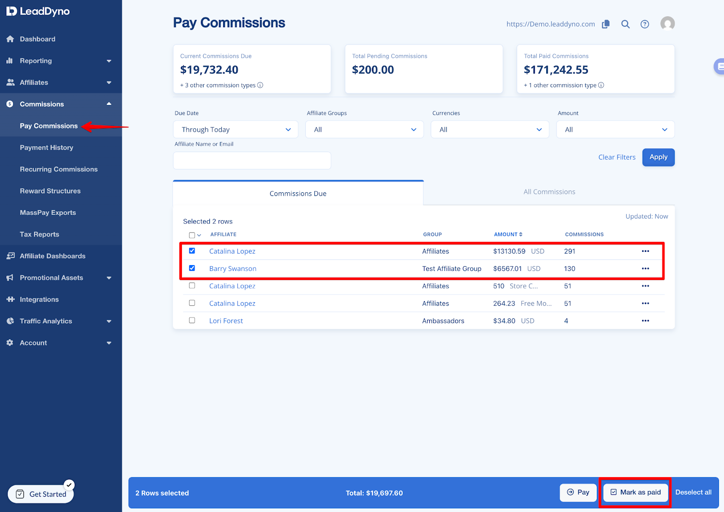This screenshot has height=512, width=724.
Task: Switch to the All Commissions tab
Action: point(549,191)
